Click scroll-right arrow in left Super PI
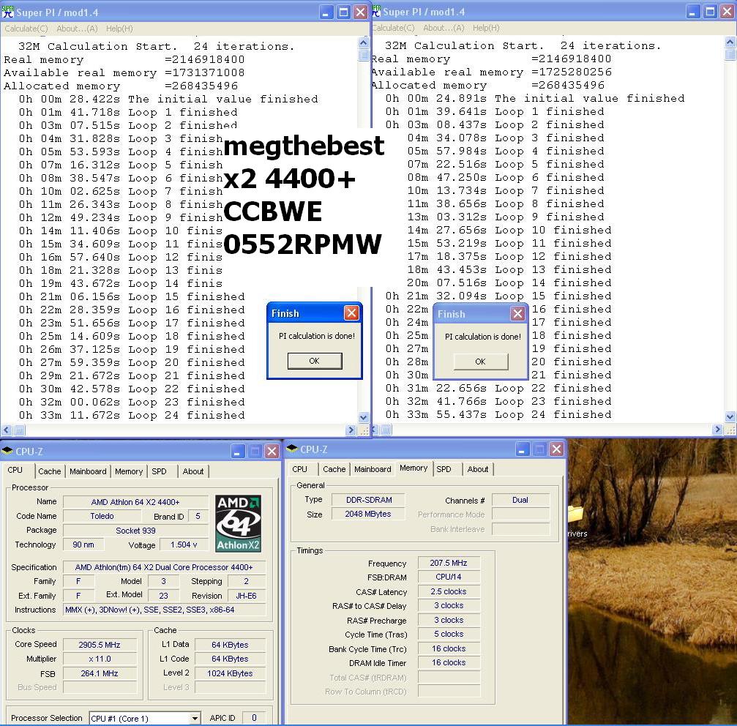 pyautogui.click(x=351, y=430)
